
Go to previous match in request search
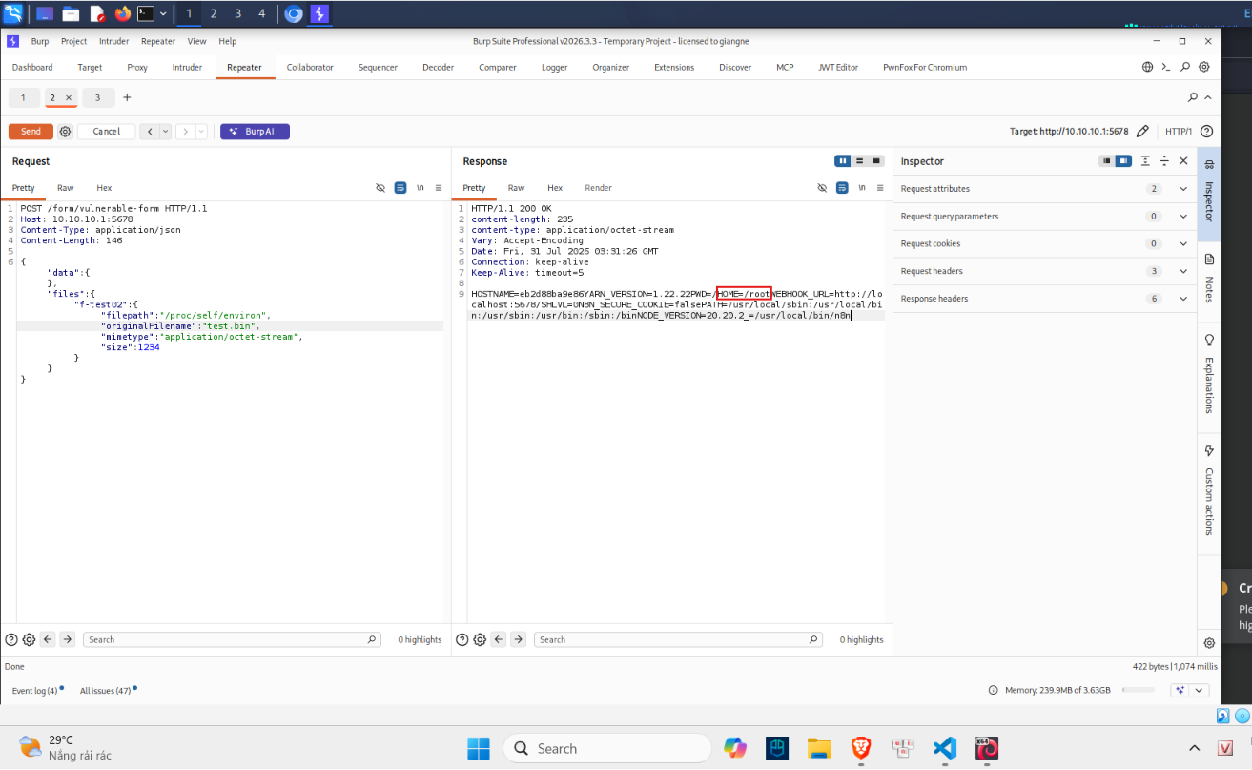[48, 639]
